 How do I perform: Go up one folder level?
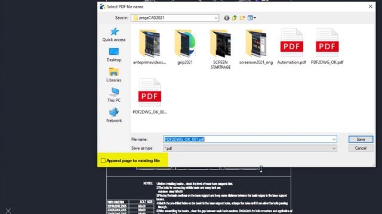pos(235,18)
